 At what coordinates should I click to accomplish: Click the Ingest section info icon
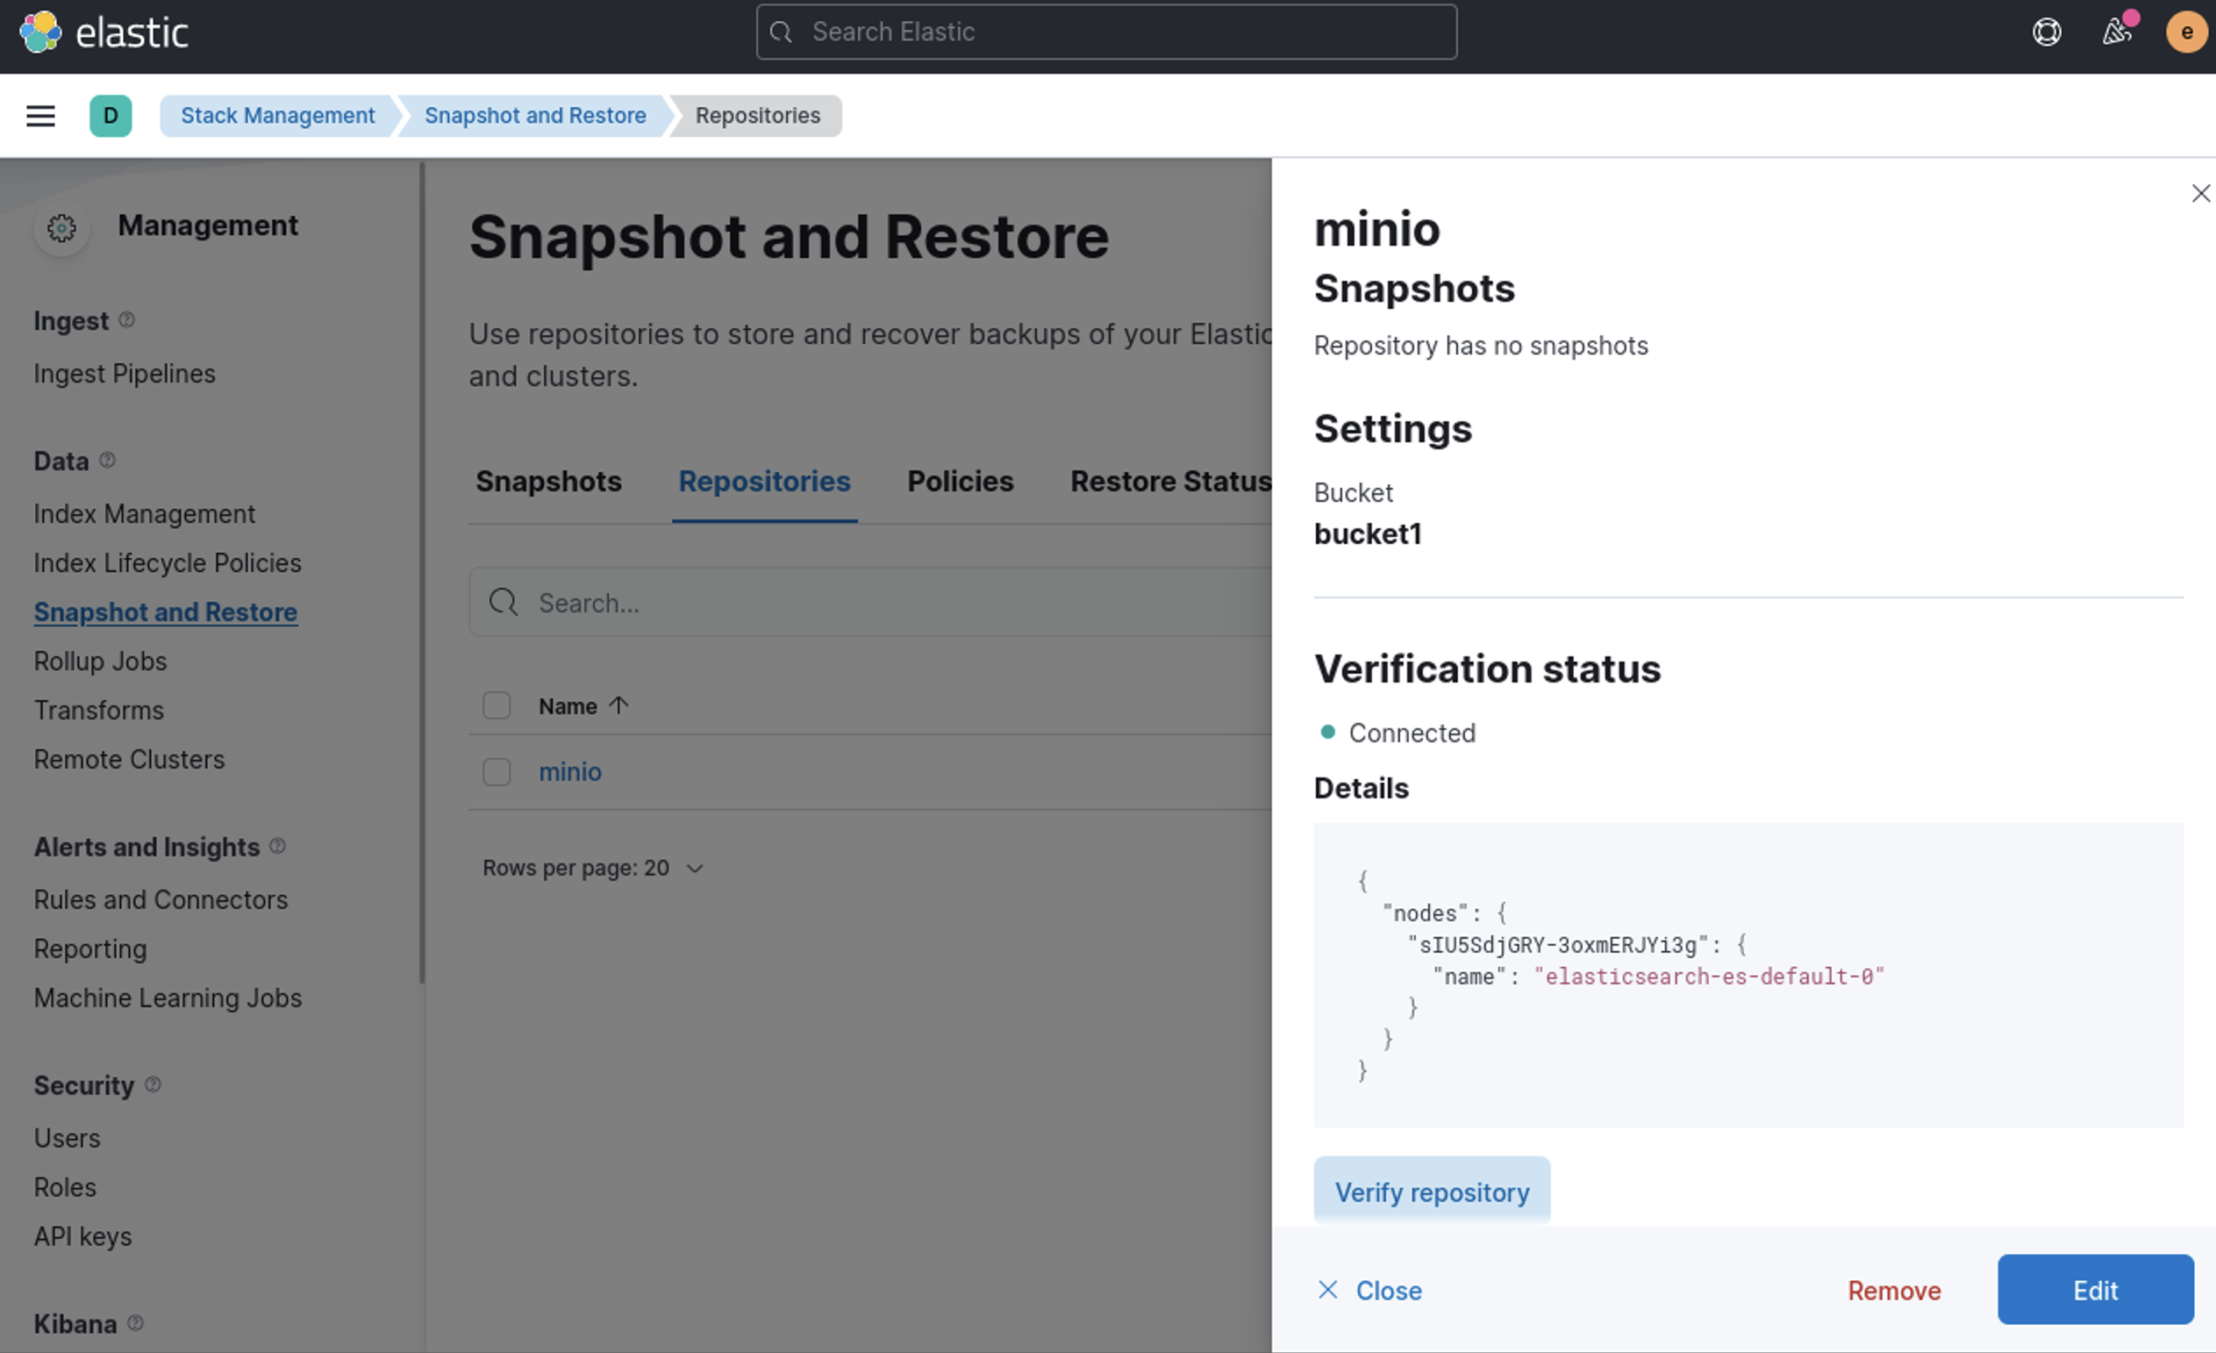click(x=127, y=320)
